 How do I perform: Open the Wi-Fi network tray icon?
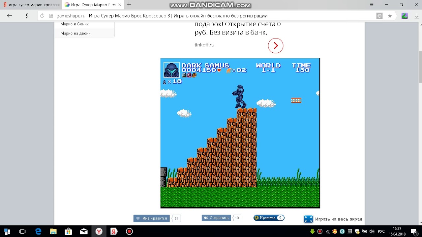327,231
